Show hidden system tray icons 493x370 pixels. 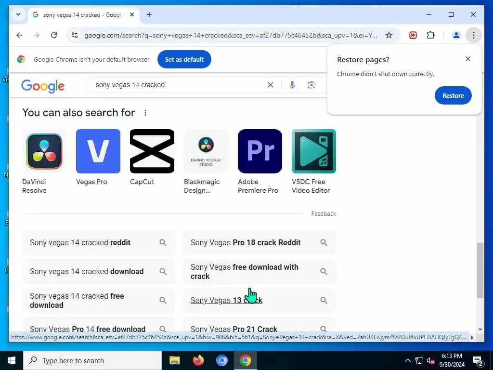pyautogui.click(x=407, y=360)
